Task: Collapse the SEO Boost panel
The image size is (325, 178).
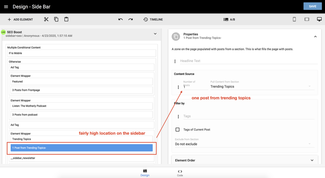Action: point(155,34)
